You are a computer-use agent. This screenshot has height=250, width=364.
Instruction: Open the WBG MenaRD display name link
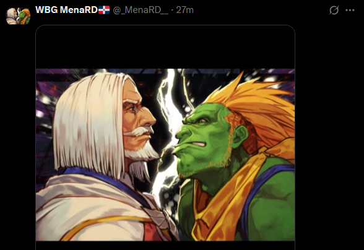point(66,10)
